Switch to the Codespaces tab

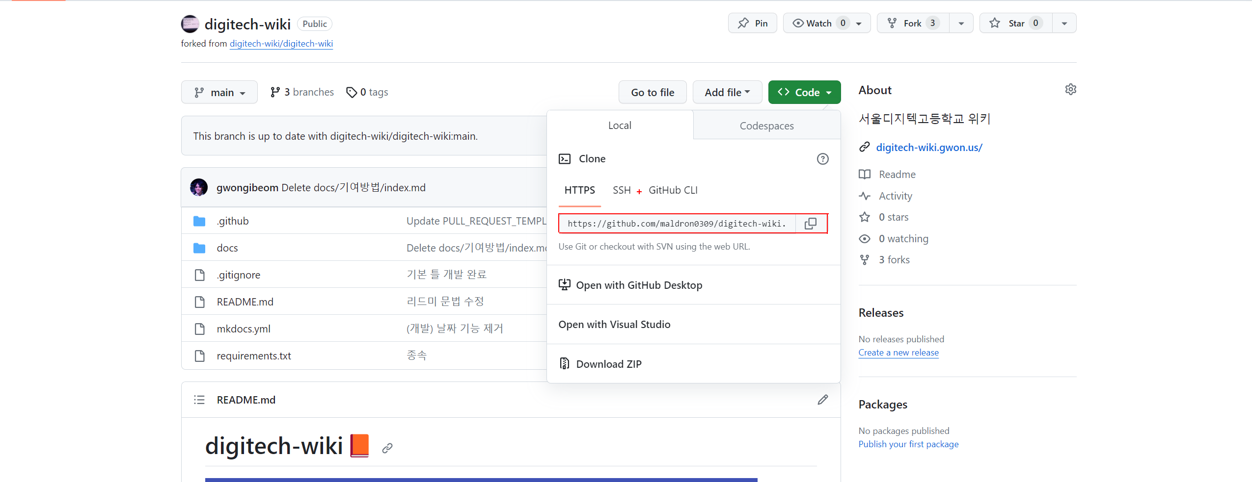tap(766, 126)
